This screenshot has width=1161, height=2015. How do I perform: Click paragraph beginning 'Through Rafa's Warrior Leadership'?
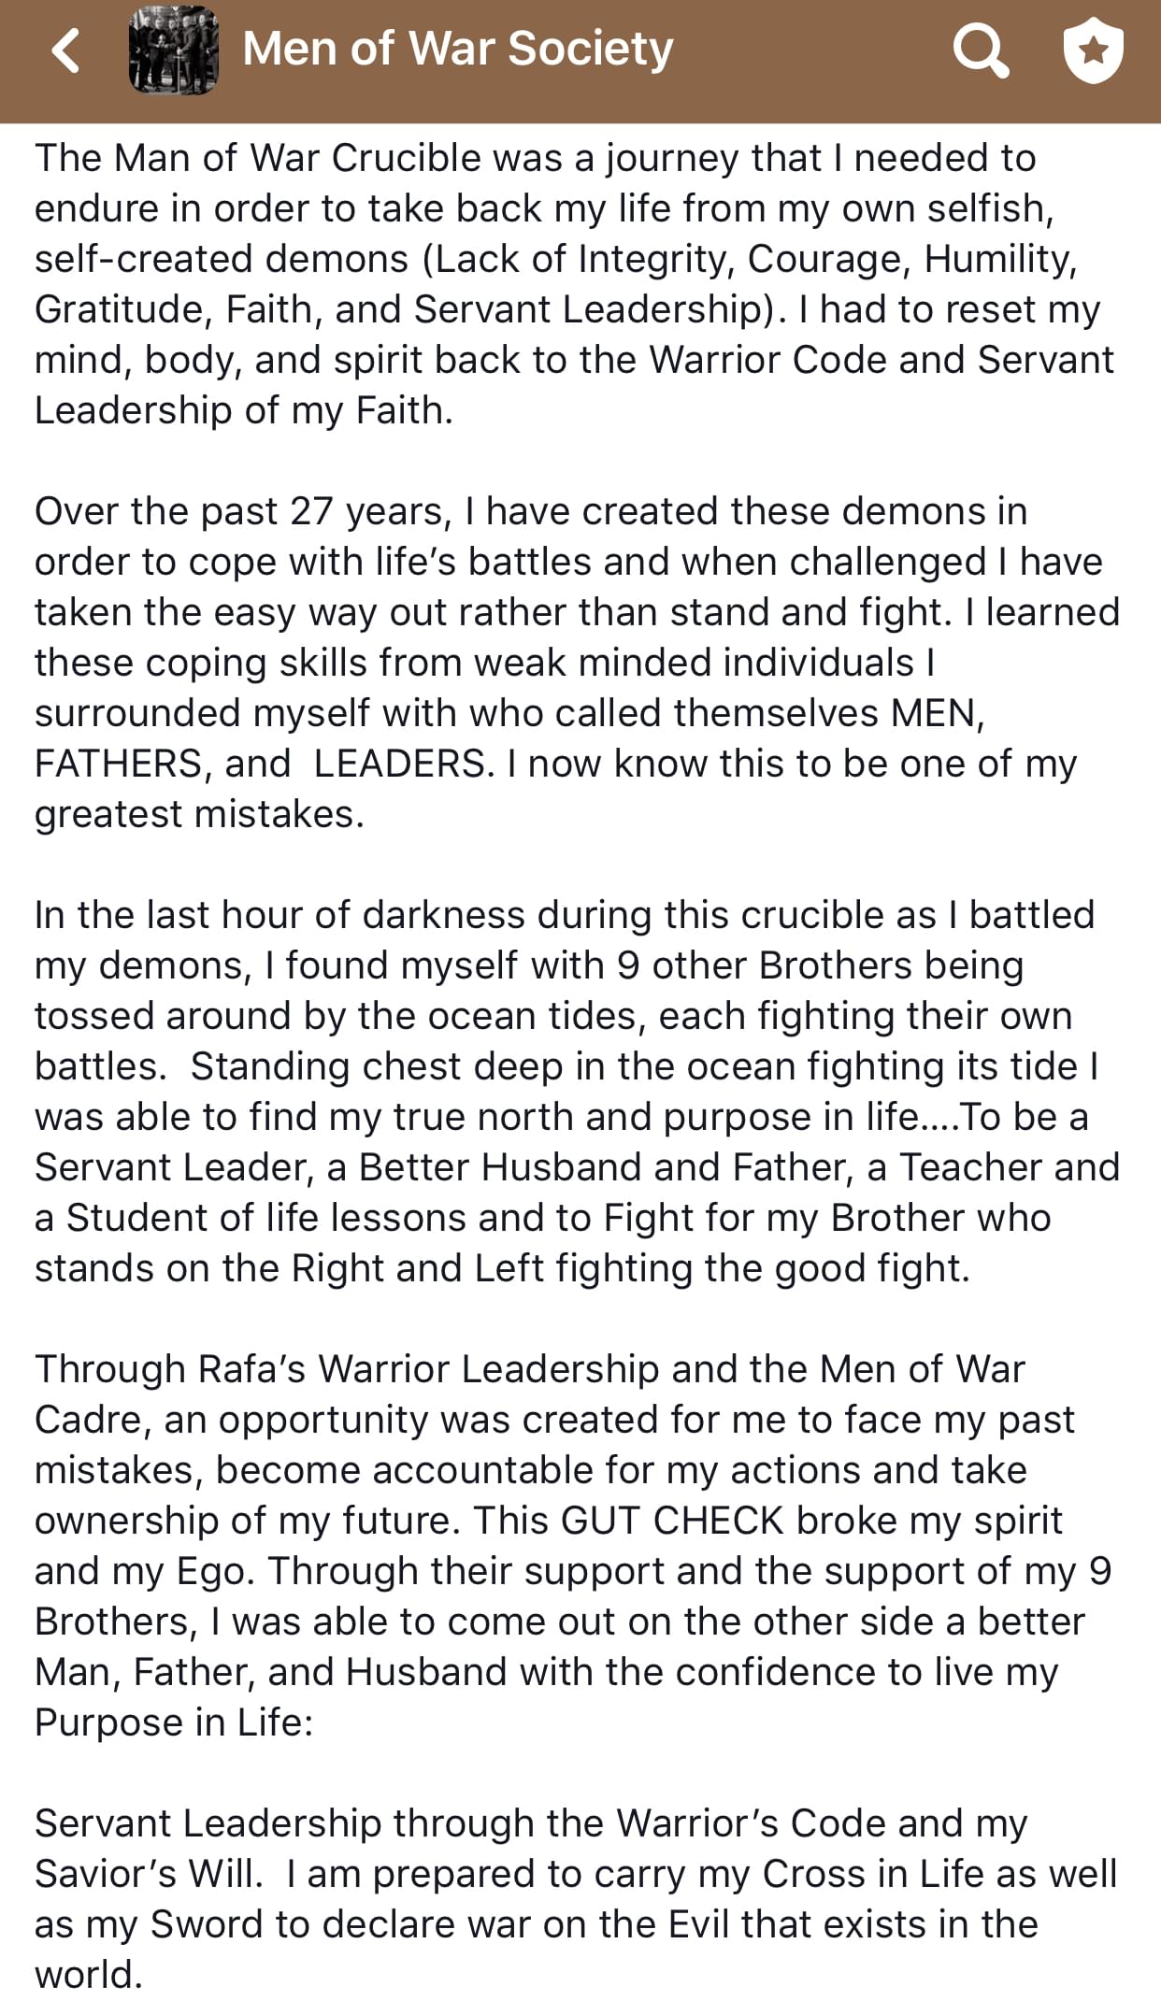pos(573,1546)
